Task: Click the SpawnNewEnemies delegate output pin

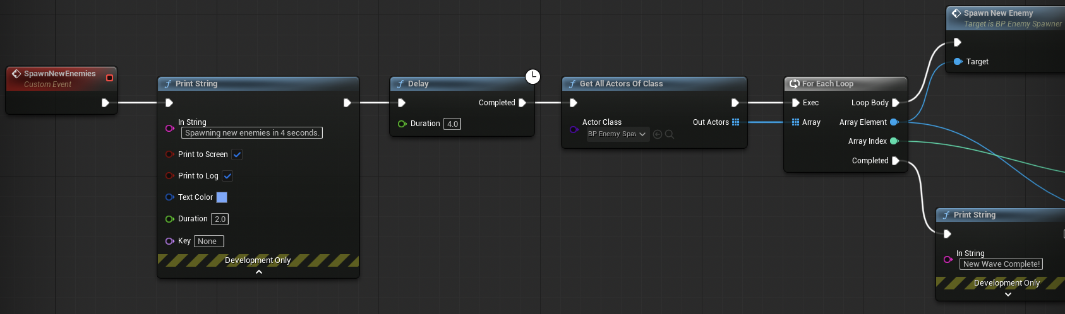Action: (x=109, y=78)
